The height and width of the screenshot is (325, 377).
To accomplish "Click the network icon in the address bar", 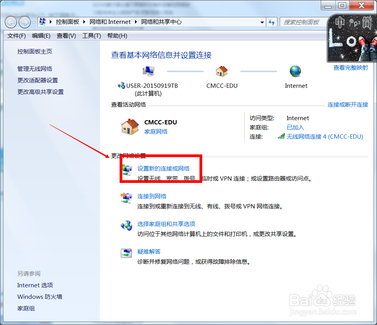I will (x=42, y=22).
